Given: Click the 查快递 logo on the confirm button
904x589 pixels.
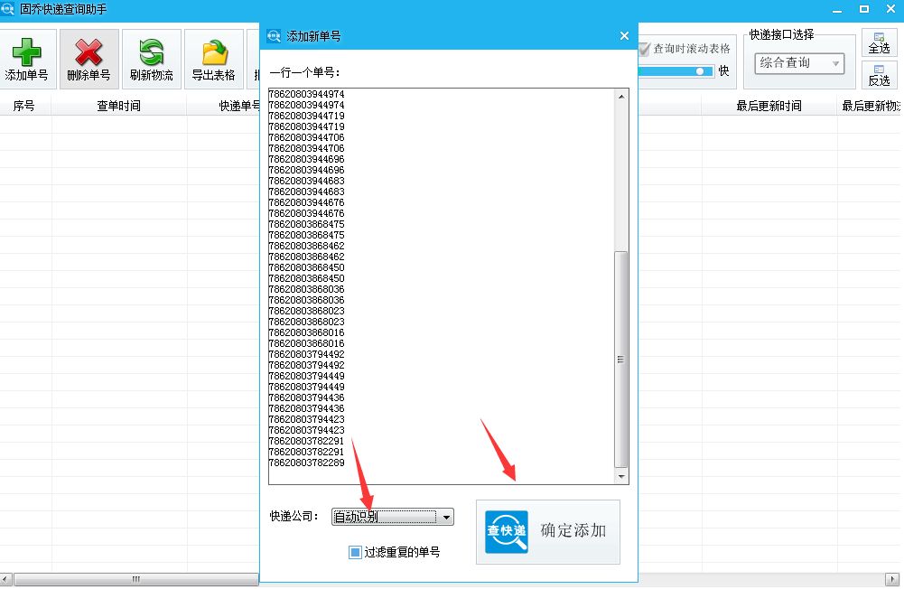Looking at the screenshot, I should [506, 532].
